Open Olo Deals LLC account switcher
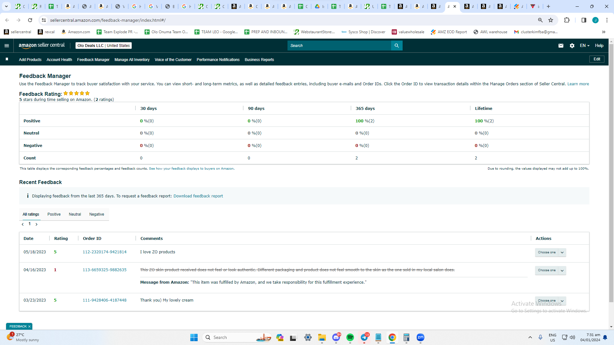The image size is (614, 345). coord(104,46)
